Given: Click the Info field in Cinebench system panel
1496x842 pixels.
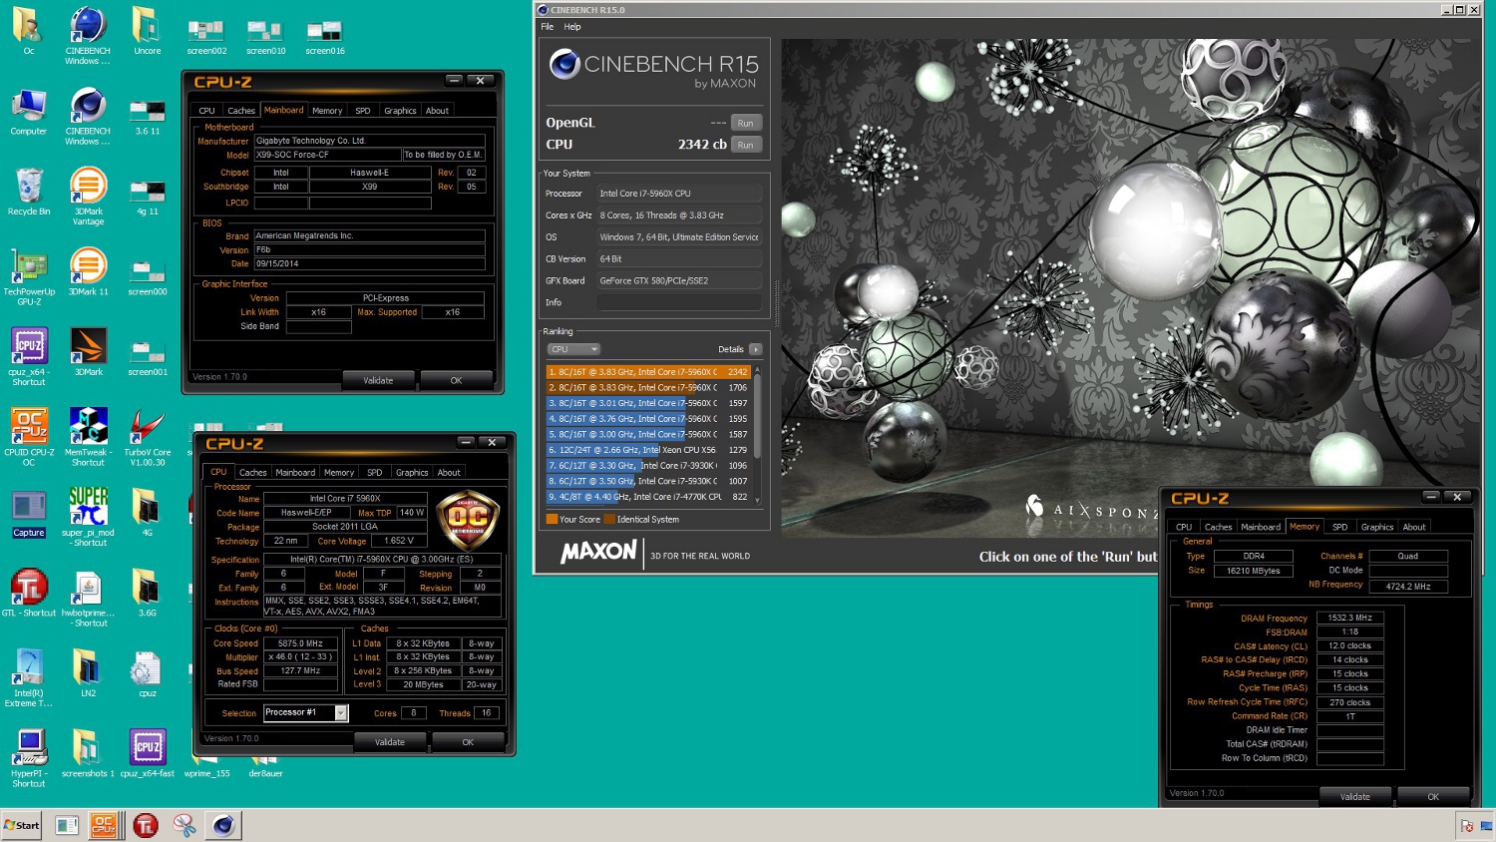Looking at the screenshot, I should click(x=679, y=302).
